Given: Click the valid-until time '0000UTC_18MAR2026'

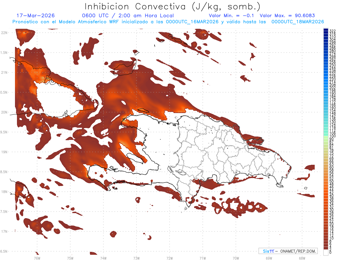Looking at the screenshot, I should click(x=298, y=22).
